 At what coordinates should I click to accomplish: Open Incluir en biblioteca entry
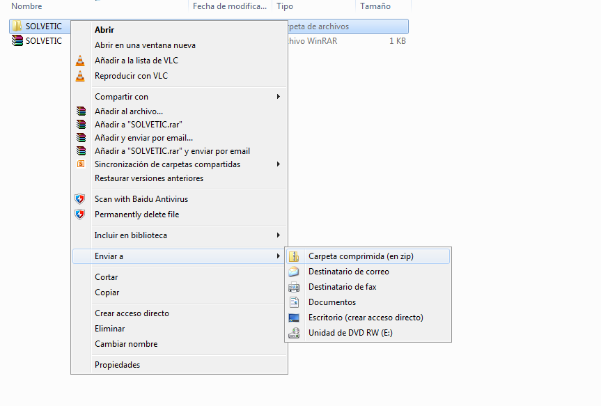tap(180, 235)
